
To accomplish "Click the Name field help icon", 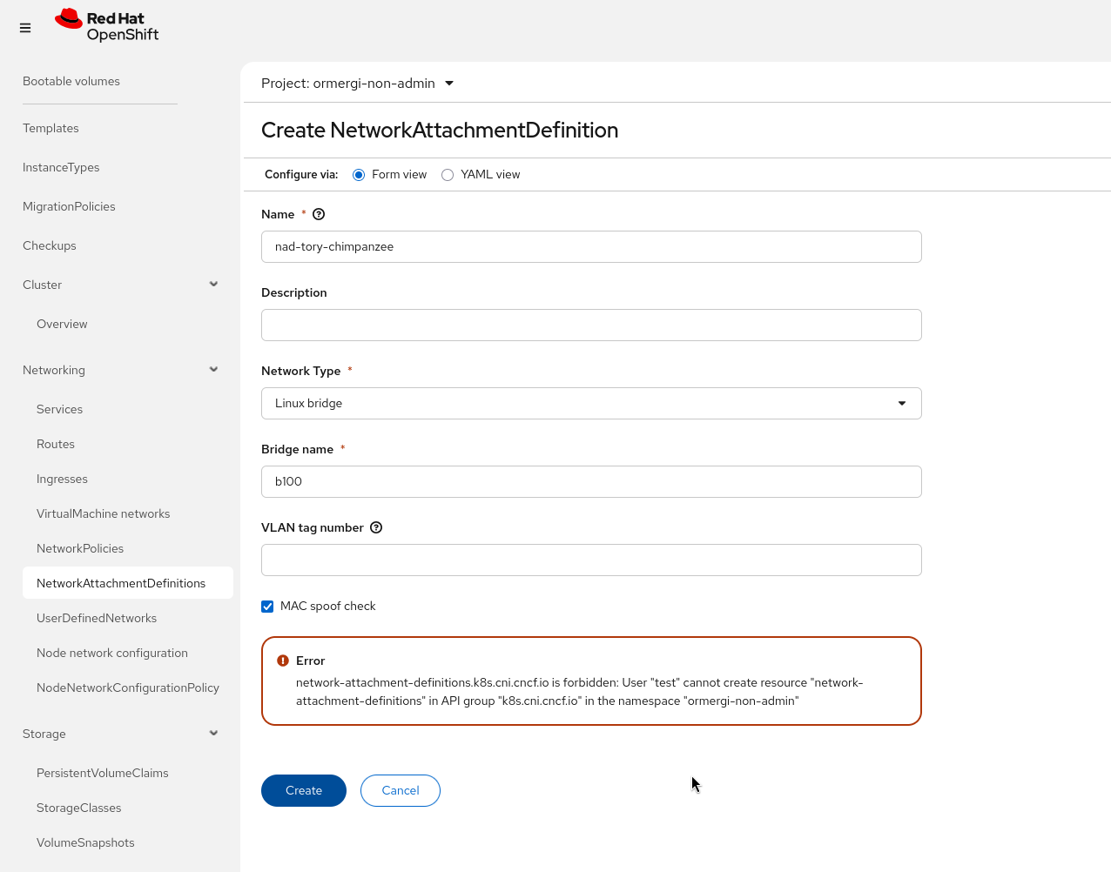I will 319,214.
